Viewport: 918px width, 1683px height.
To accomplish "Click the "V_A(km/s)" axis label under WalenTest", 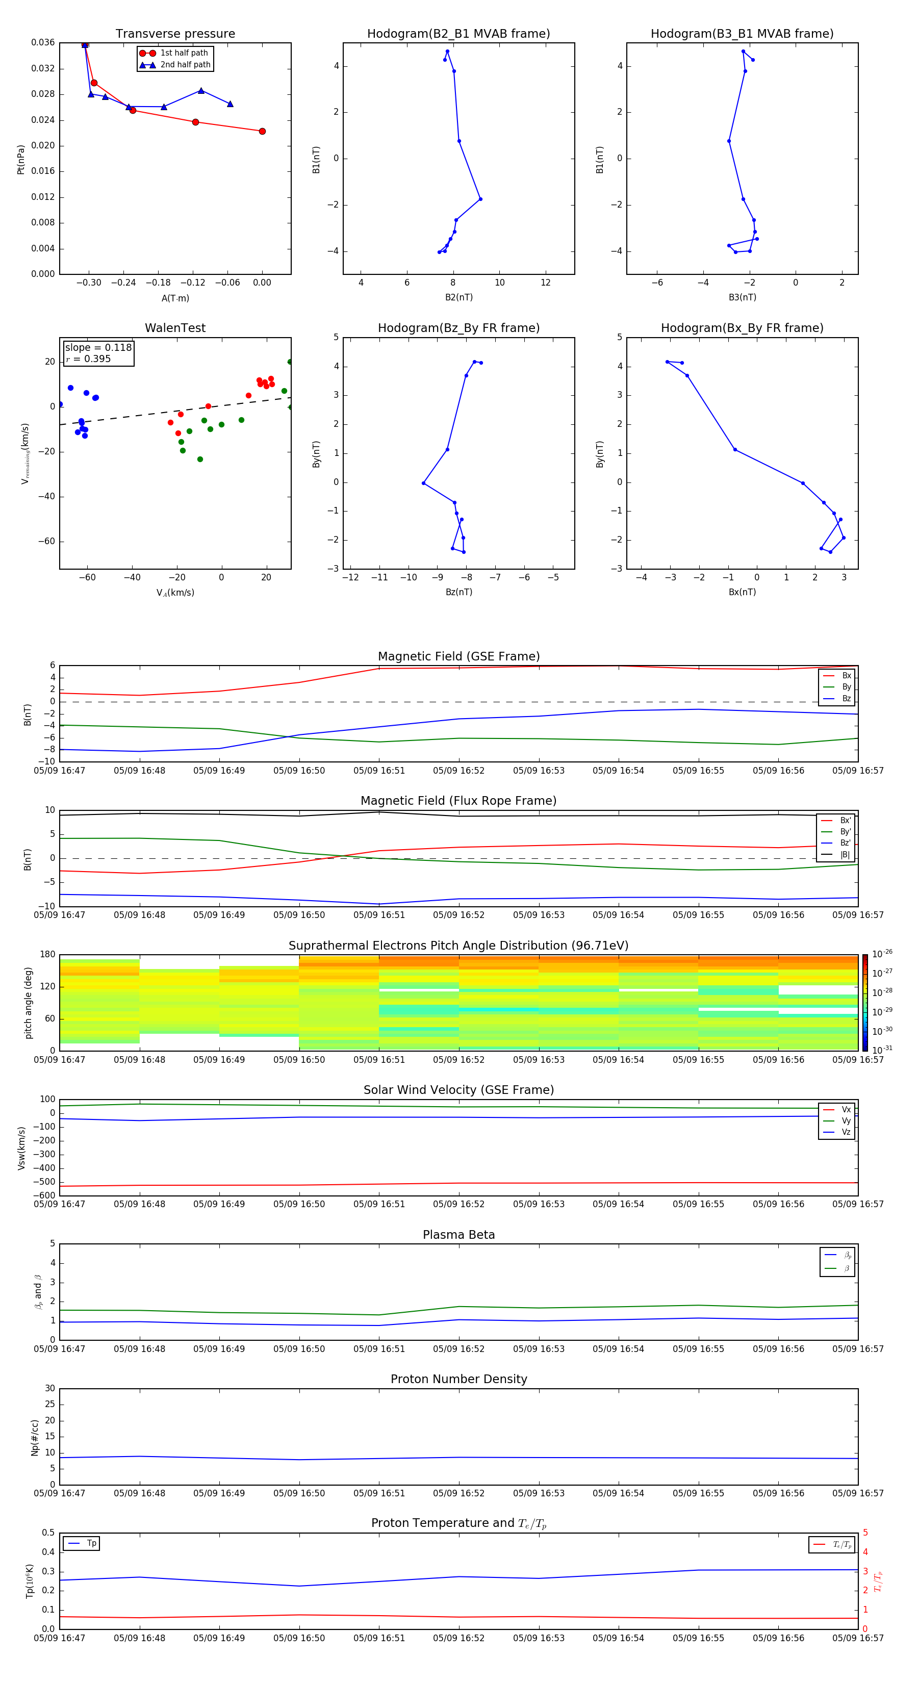I will coord(175,593).
